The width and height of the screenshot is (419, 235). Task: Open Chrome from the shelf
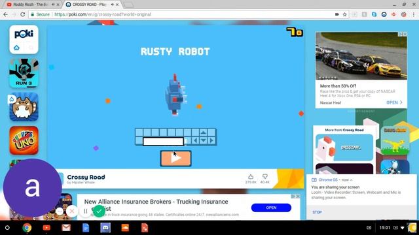coord(27,228)
